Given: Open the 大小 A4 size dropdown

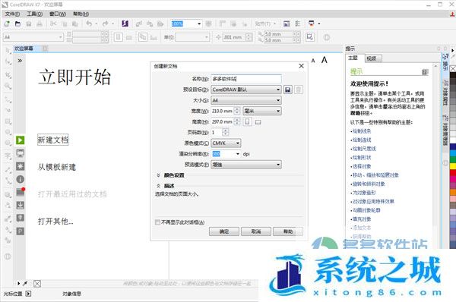Looking at the screenshot, I should point(246,100).
